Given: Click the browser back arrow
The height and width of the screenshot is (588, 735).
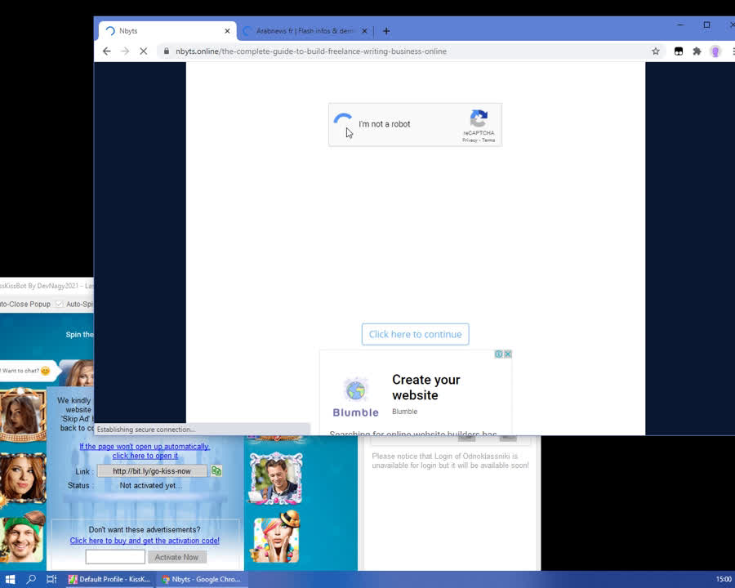Looking at the screenshot, I should [x=106, y=51].
